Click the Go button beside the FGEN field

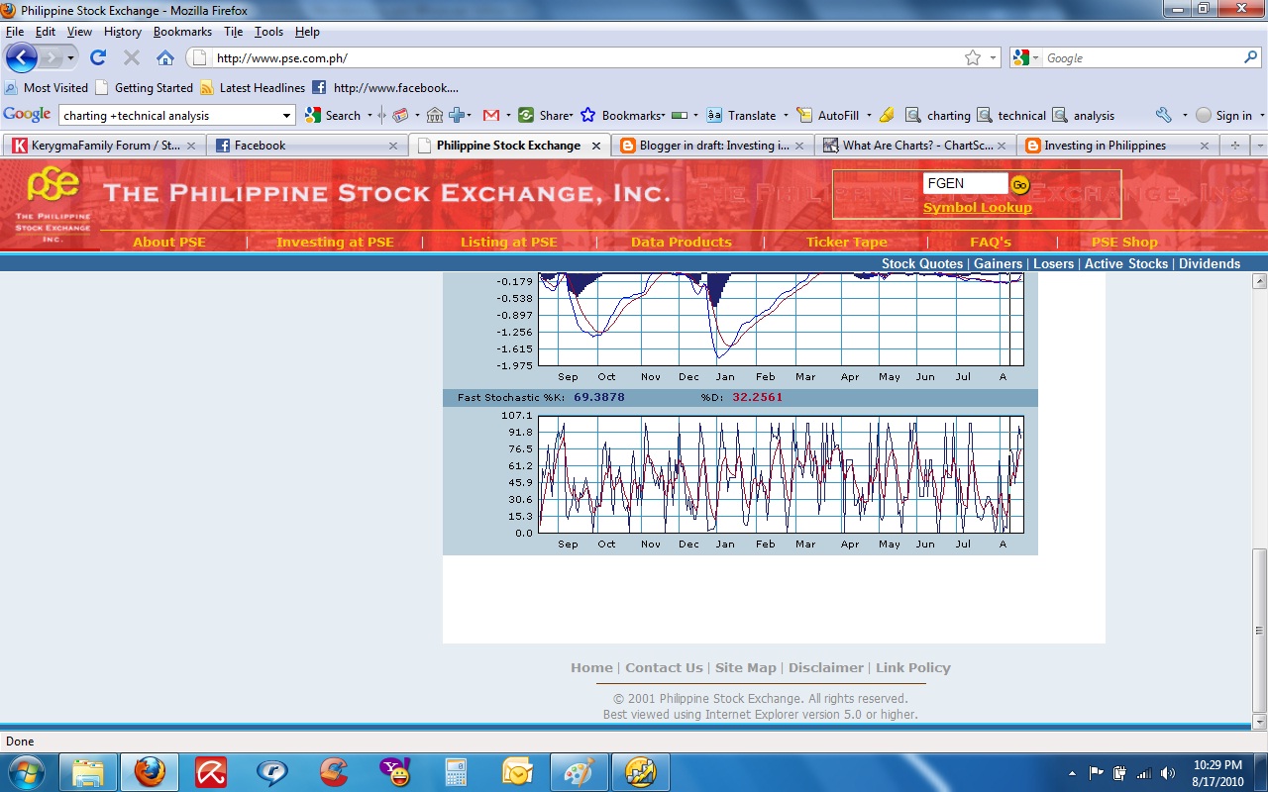pyautogui.click(x=1019, y=183)
